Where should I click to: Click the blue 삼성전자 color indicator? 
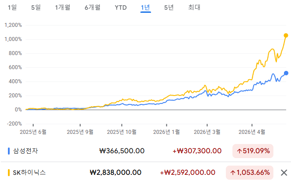tap(9, 151)
